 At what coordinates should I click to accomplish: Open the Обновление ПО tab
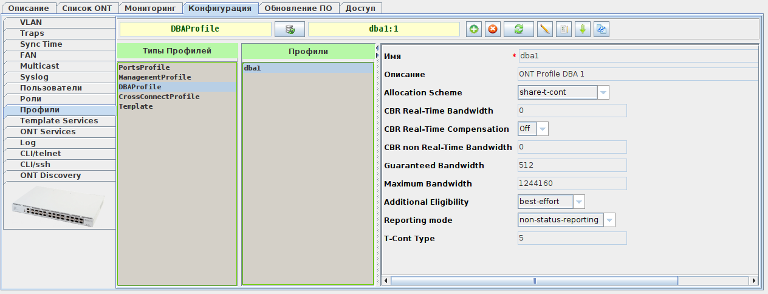click(298, 9)
